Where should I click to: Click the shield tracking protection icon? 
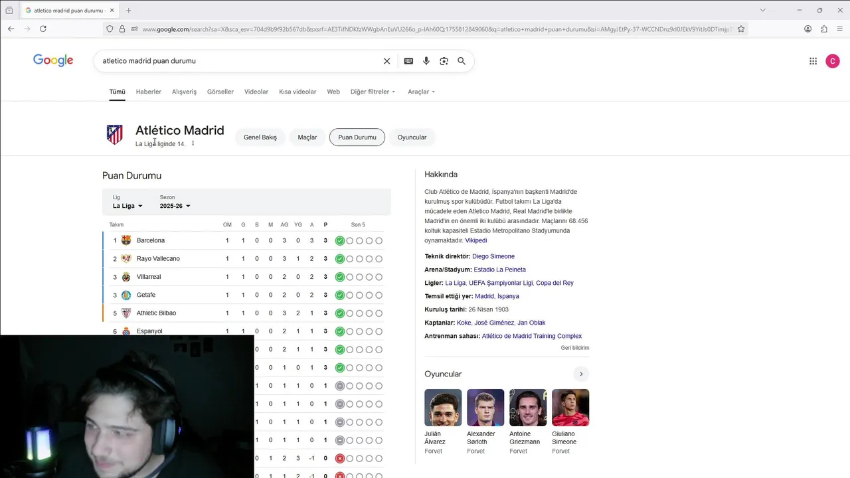click(x=110, y=29)
